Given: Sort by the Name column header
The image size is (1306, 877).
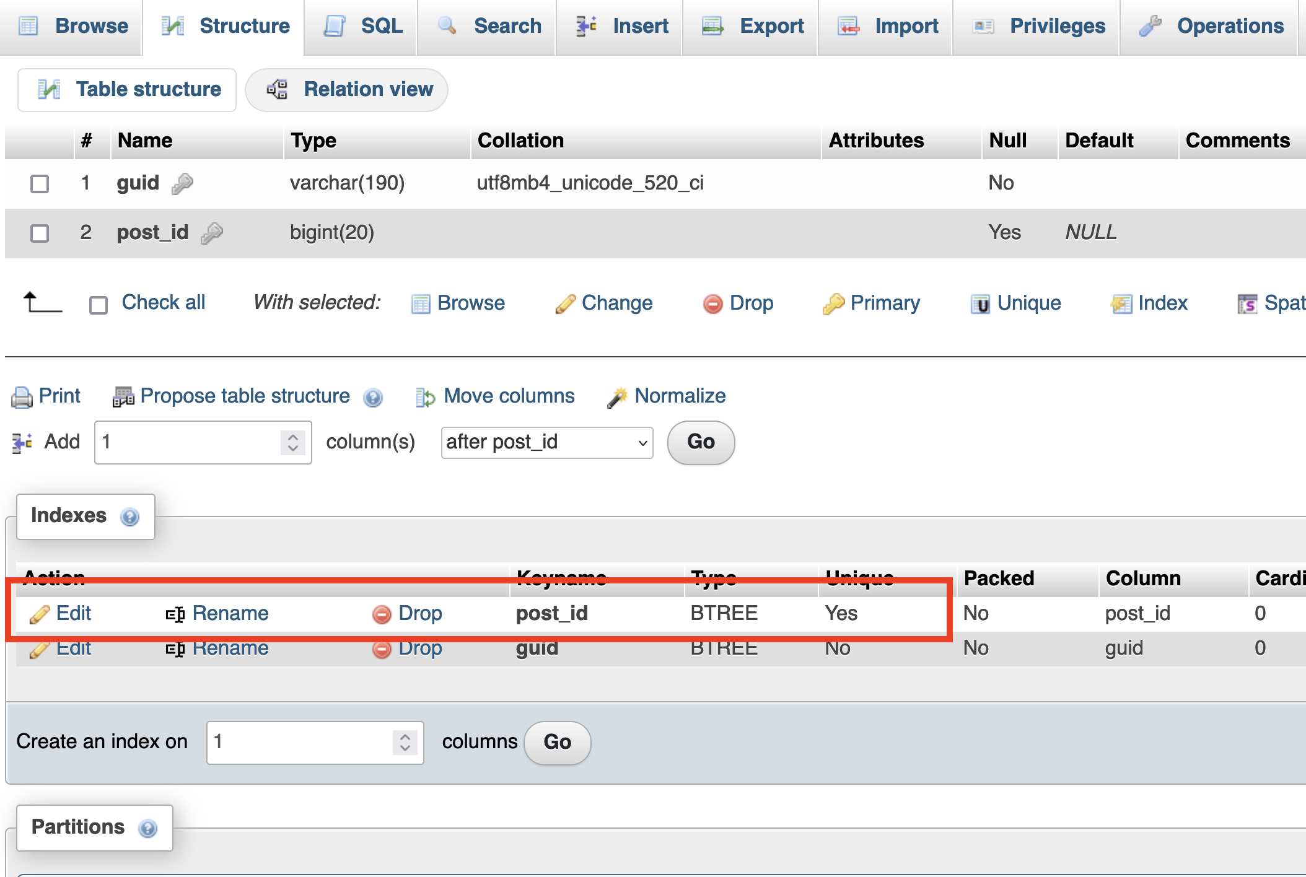Looking at the screenshot, I should [x=145, y=141].
